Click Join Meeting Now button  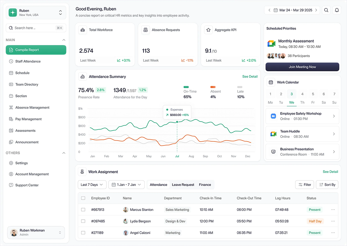click(x=302, y=67)
